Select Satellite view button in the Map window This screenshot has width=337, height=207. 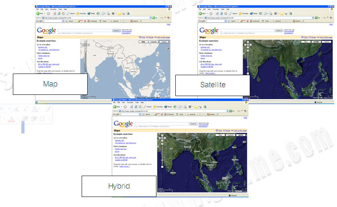[x=154, y=42]
